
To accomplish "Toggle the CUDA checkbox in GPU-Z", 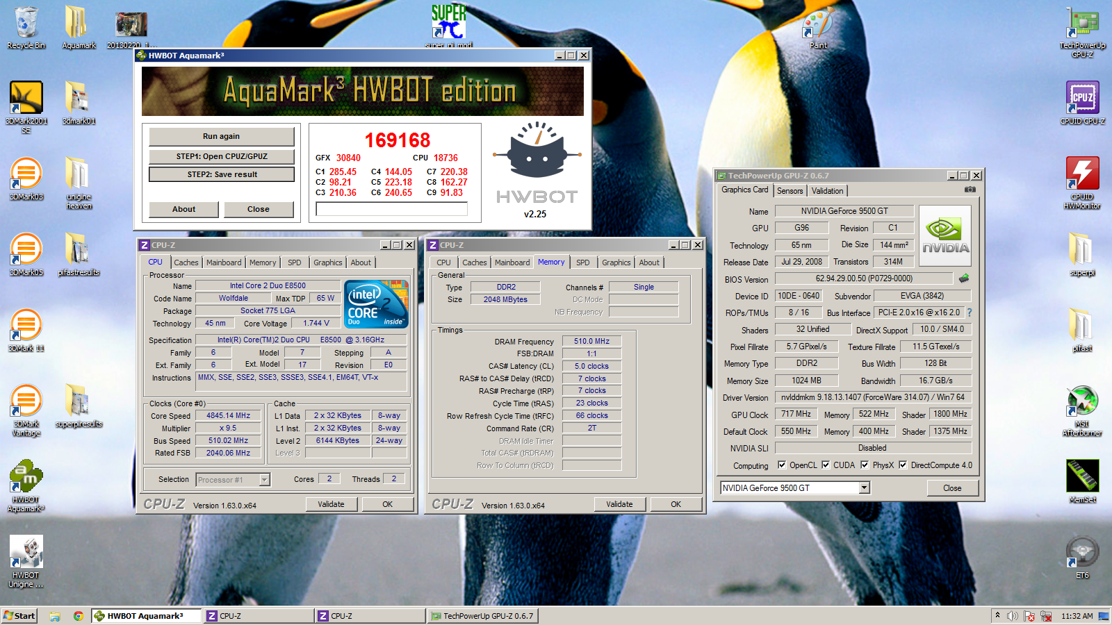I will [x=826, y=465].
